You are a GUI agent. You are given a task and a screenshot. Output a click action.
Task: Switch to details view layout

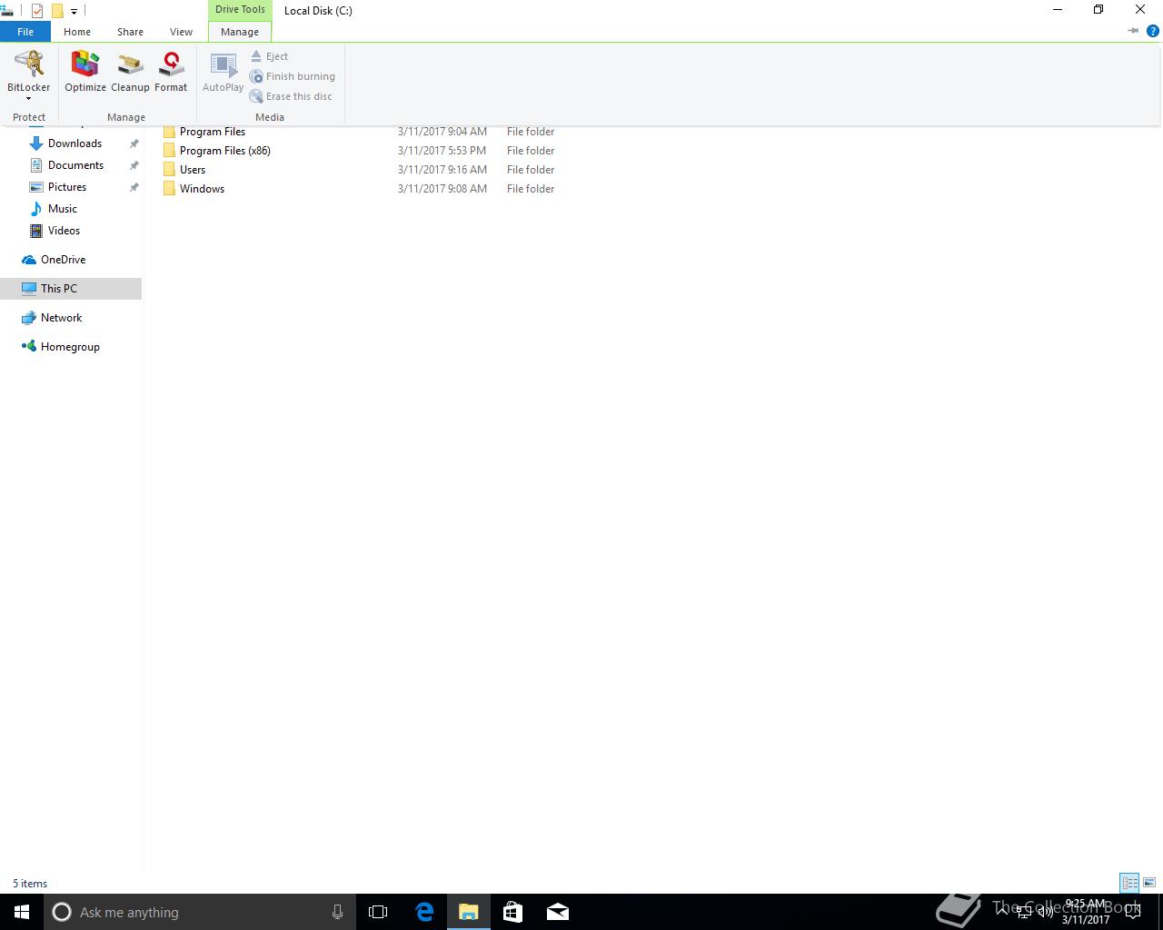[x=1129, y=883]
